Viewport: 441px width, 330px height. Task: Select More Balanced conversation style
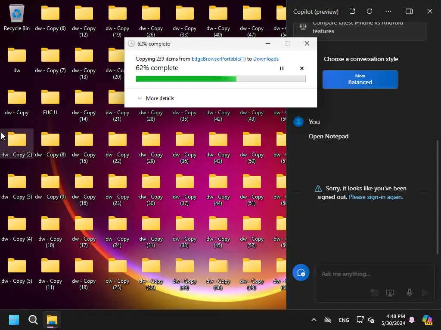360,79
